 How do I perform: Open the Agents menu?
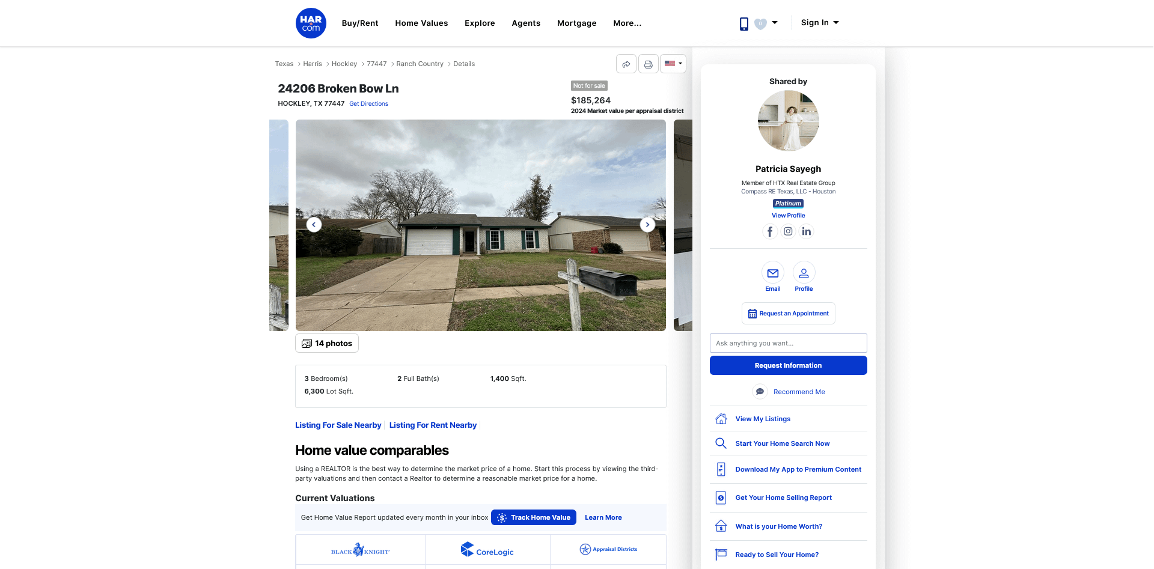click(x=526, y=23)
